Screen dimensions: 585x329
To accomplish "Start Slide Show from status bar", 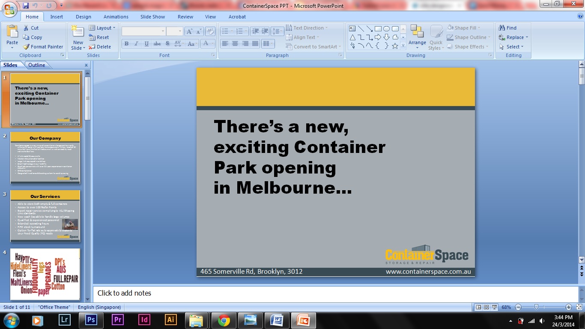I will 494,307.
